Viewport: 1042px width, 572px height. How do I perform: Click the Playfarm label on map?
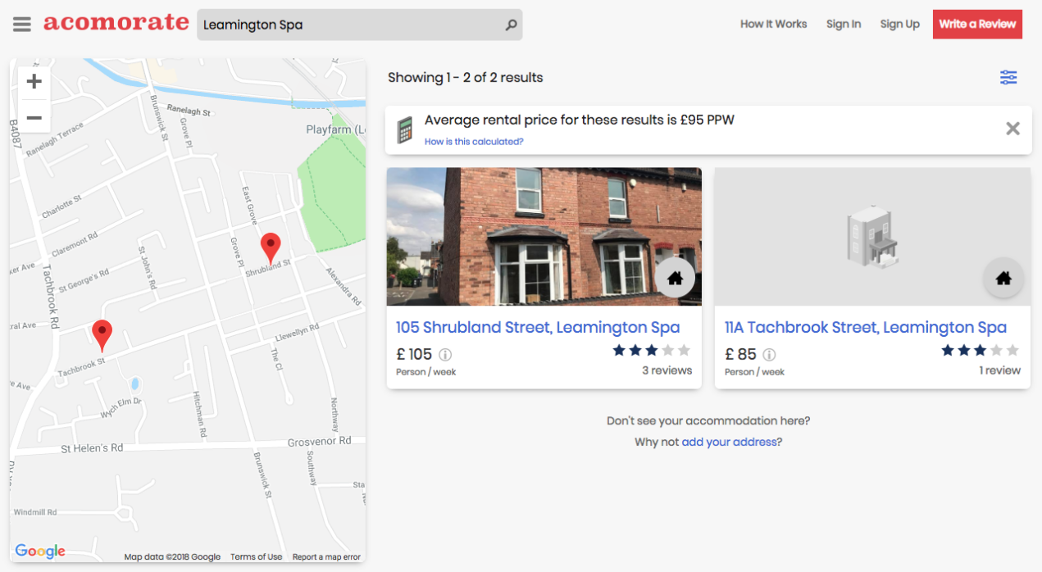coord(335,129)
